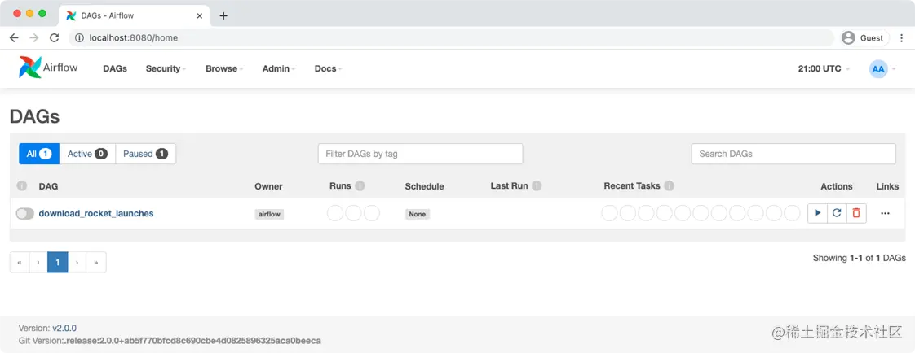The height and width of the screenshot is (353, 915).
Task: Open the Links ellipsis for download_rocket_launches
Action: [x=886, y=213]
